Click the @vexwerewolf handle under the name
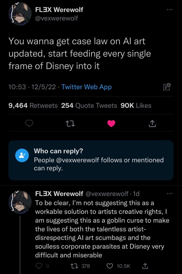Image resolution: width=182 pixels, height=274 pixels. coord(57,18)
